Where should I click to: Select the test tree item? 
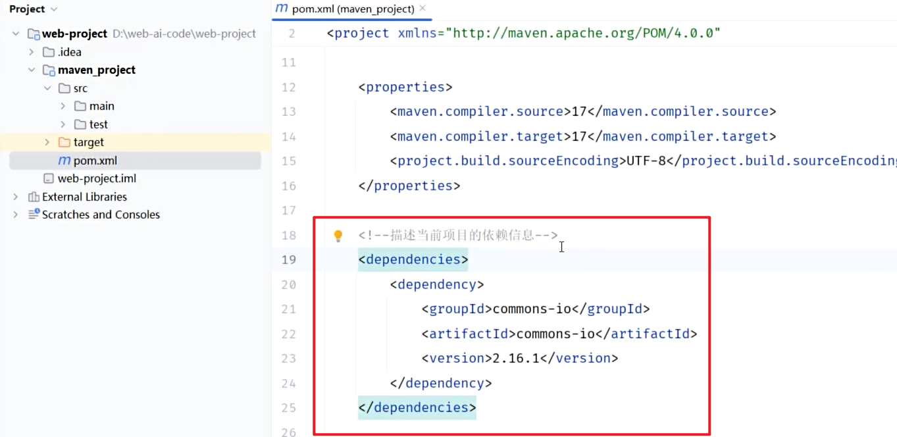99,124
